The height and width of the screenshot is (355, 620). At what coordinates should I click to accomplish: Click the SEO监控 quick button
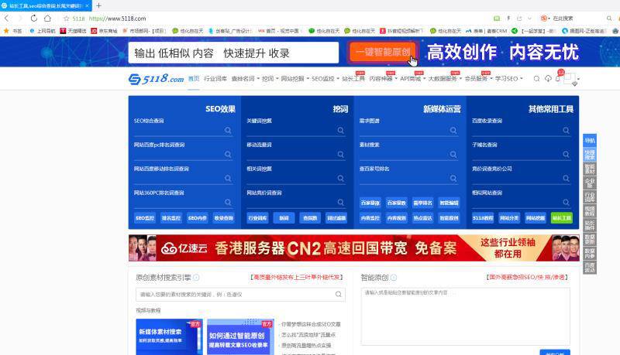(x=145, y=218)
